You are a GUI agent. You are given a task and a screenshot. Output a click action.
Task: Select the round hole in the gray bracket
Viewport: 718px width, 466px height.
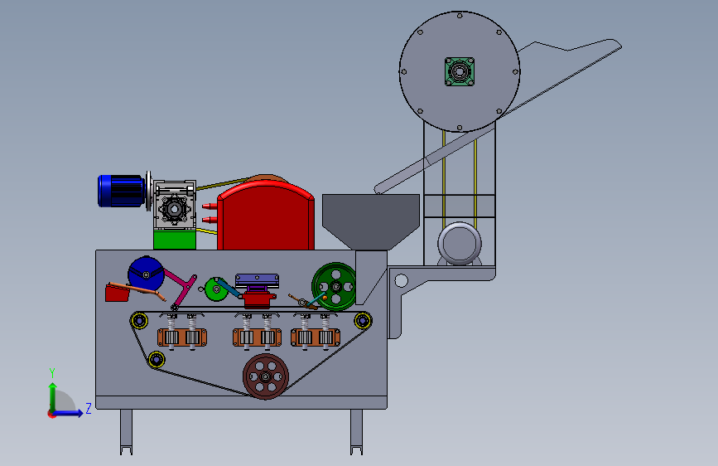401,280
